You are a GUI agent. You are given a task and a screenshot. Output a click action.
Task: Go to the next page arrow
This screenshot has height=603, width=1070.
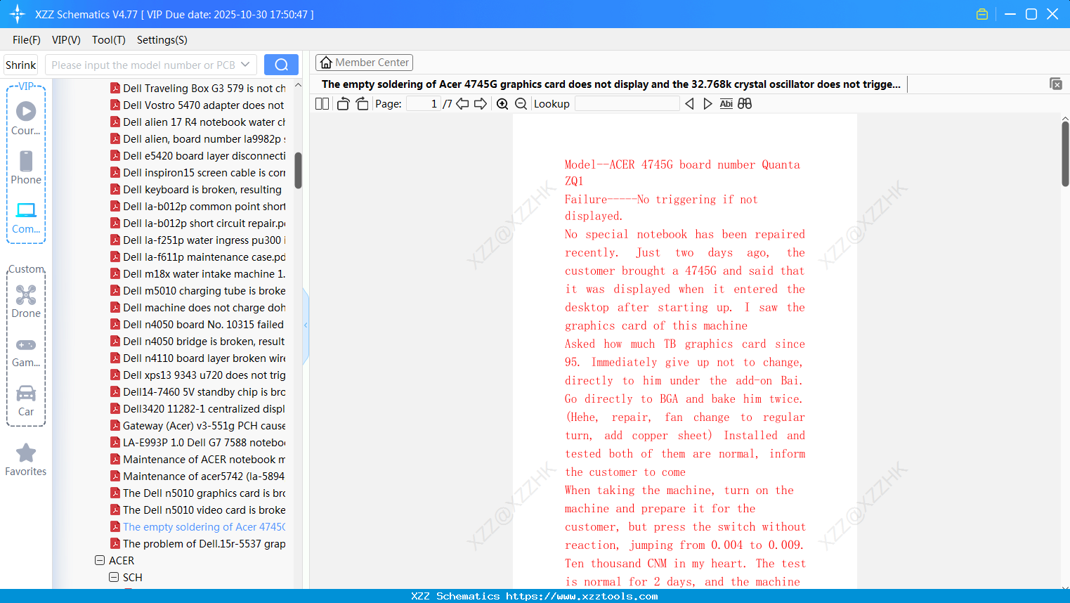481,103
